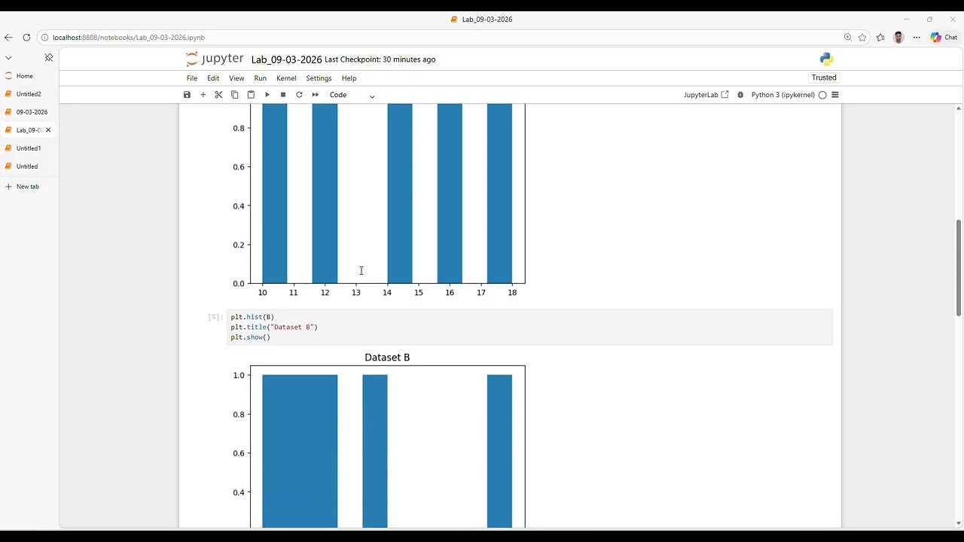Switch kernel via Python 3 (ipykernel) label

click(782, 95)
